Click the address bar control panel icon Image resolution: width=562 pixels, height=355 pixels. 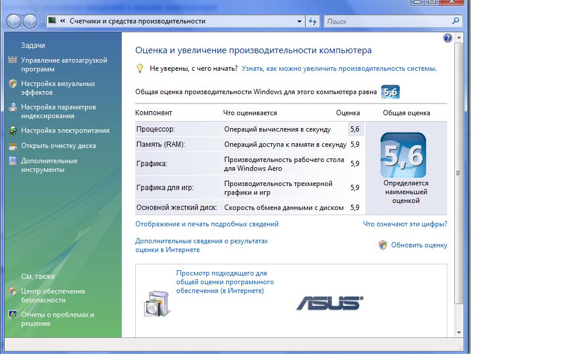(x=52, y=20)
